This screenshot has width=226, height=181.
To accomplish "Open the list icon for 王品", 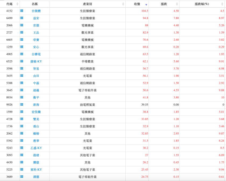I will 22,32.
